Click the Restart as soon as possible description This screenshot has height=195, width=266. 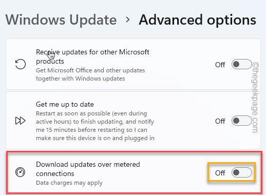click(95, 126)
